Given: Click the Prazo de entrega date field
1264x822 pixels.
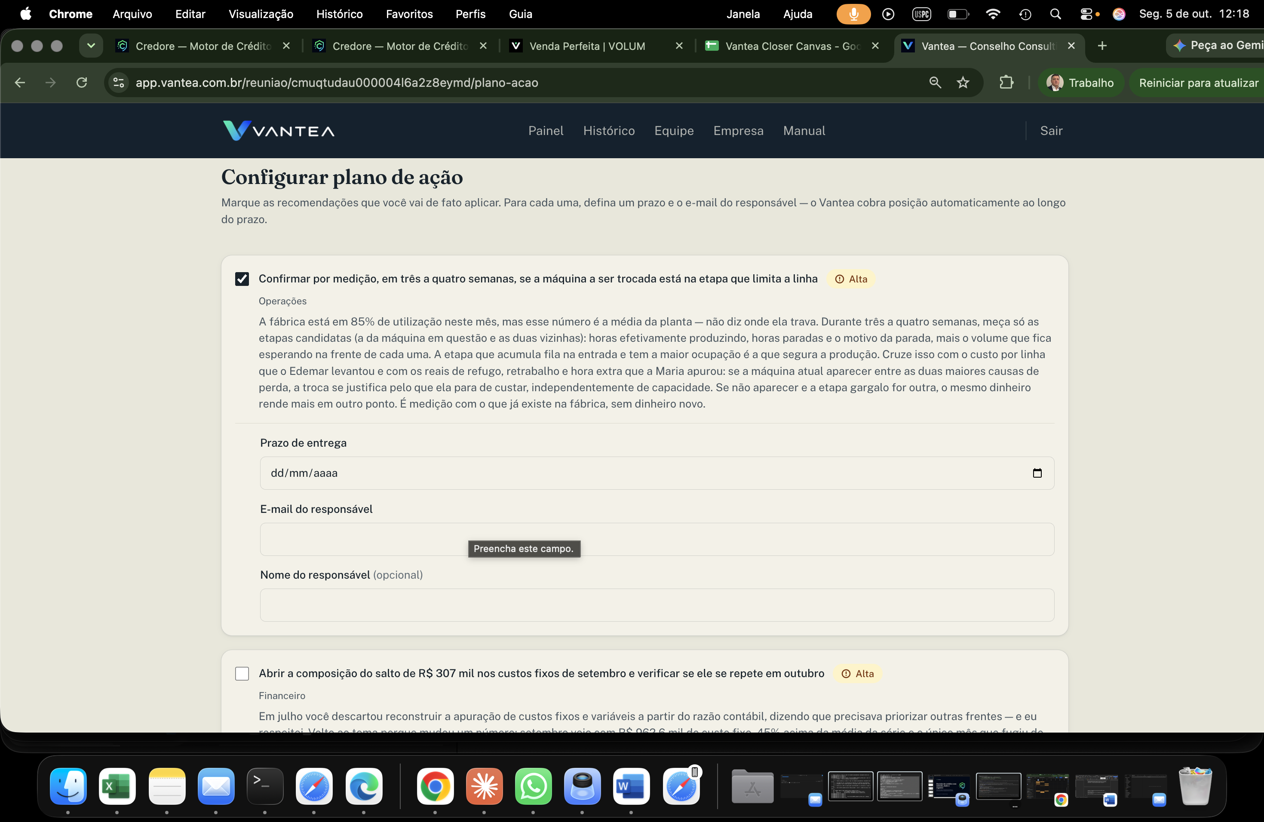Looking at the screenshot, I should point(657,472).
